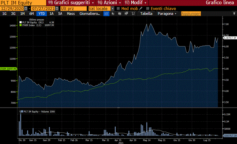This screenshot has width=237, height=144.
Task: Select the line chart type icon
Action: tap(107, 14)
